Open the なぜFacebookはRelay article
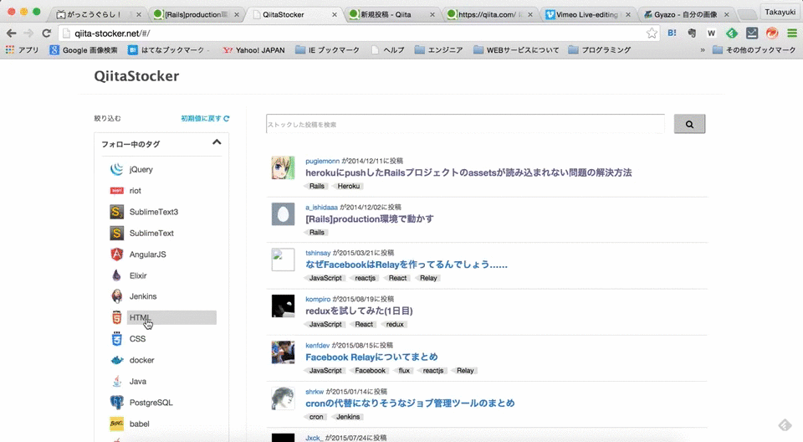 (407, 265)
